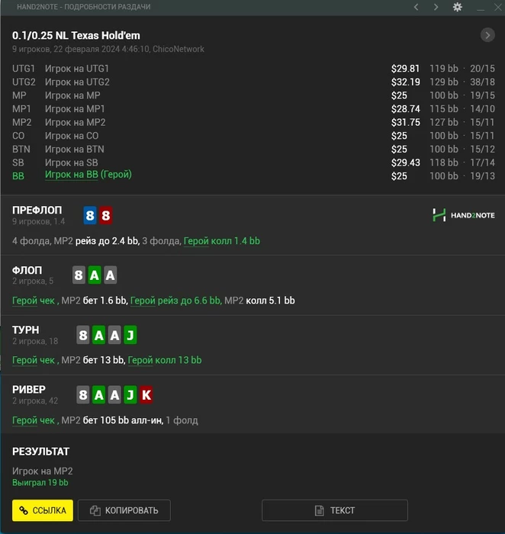Select player row Игрок на UTG2

[x=253, y=82]
